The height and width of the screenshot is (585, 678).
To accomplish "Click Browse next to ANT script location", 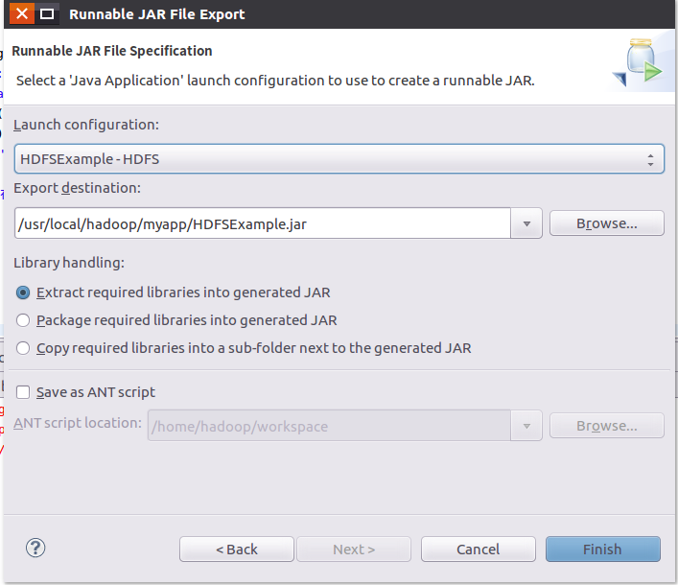I will (x=606, y=426).
